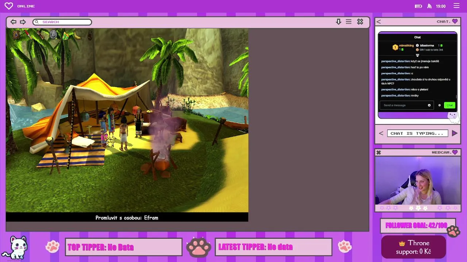Image resolution: width=467 pixels, height=262 pixels.
Task: Select the grey stone coin inventory item
Action: (x=53, y=35)
